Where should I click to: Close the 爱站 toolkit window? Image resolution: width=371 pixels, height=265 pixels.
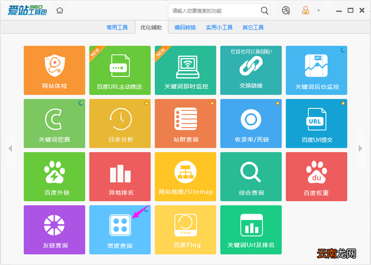click(x=362, y=10)
